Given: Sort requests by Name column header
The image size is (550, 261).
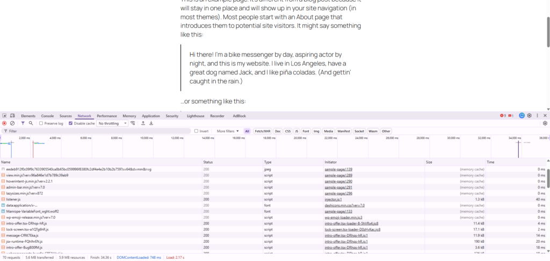Looking at the screenshot, I should pyautogui.click(x=101, y=162).
